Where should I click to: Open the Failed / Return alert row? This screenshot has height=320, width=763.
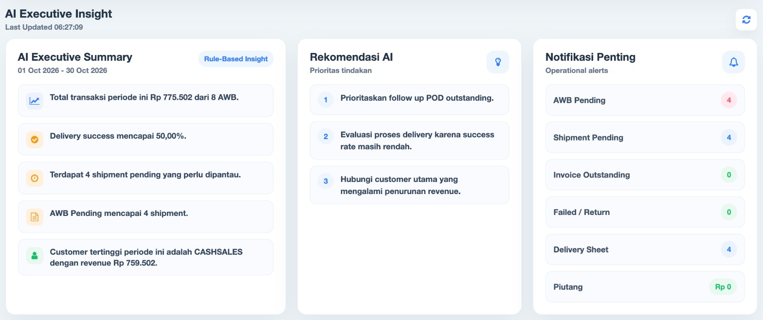[x=645, y=212]
